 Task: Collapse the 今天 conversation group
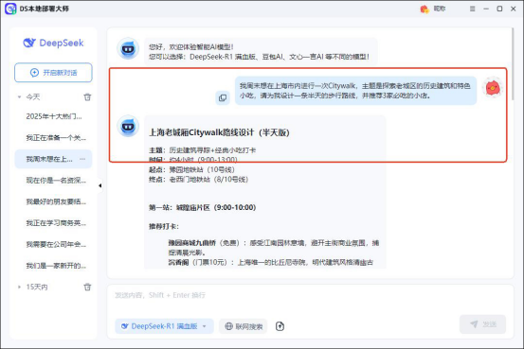click(19, 97)
